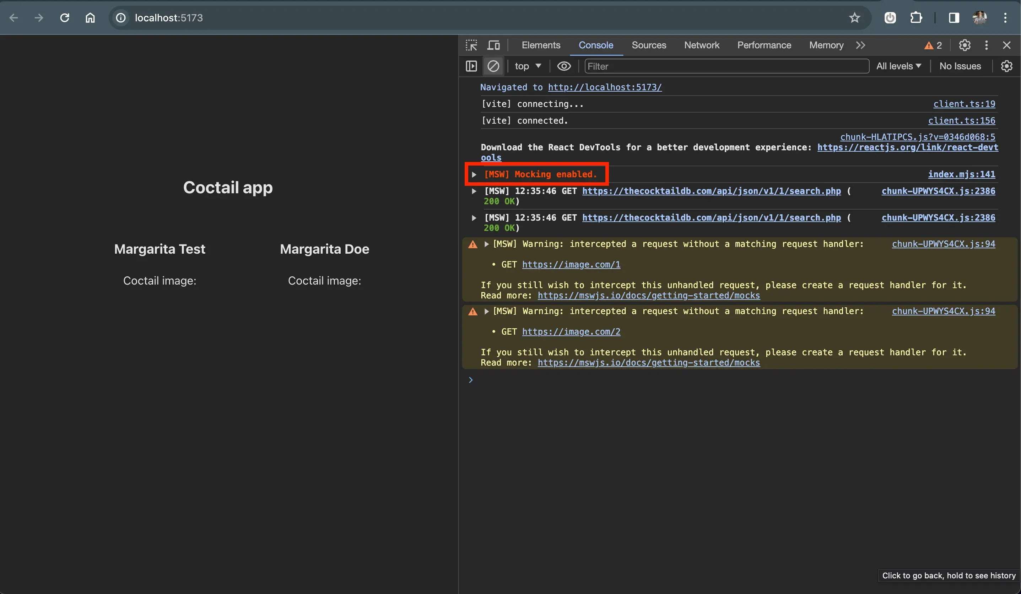The width and height of the screenshot is (1021, 594).
Task: Expand the MSW Mocking enabled message
Action: coord(474,175)
